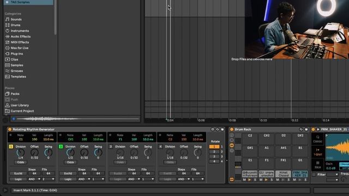The image size is (349, 196).
Task: Open the Plug-Ins category
Action: tap(17, 54)
